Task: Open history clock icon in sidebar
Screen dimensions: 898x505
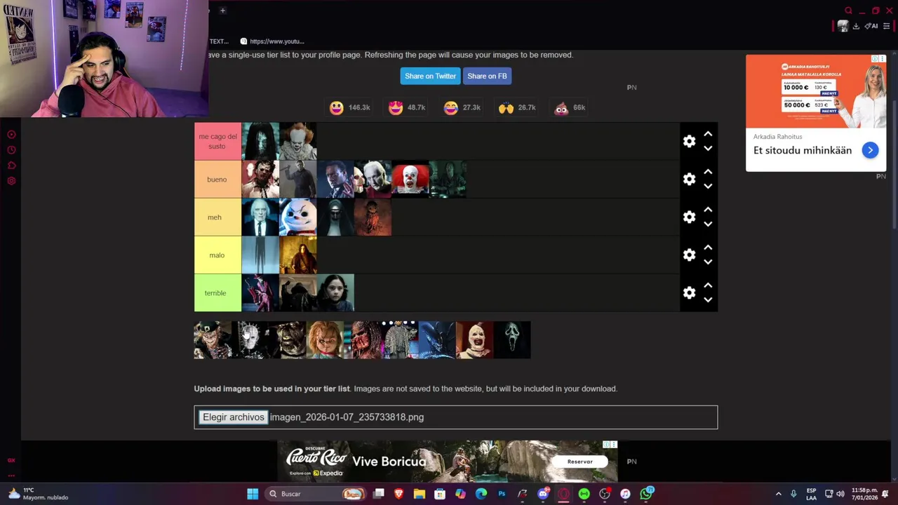Action: 11,150
